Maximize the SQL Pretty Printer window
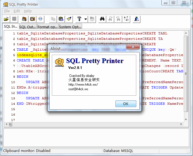 [x=173, y=3]
